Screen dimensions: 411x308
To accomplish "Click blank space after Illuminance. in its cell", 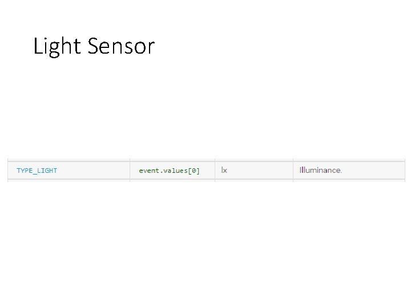I will 373,171.
